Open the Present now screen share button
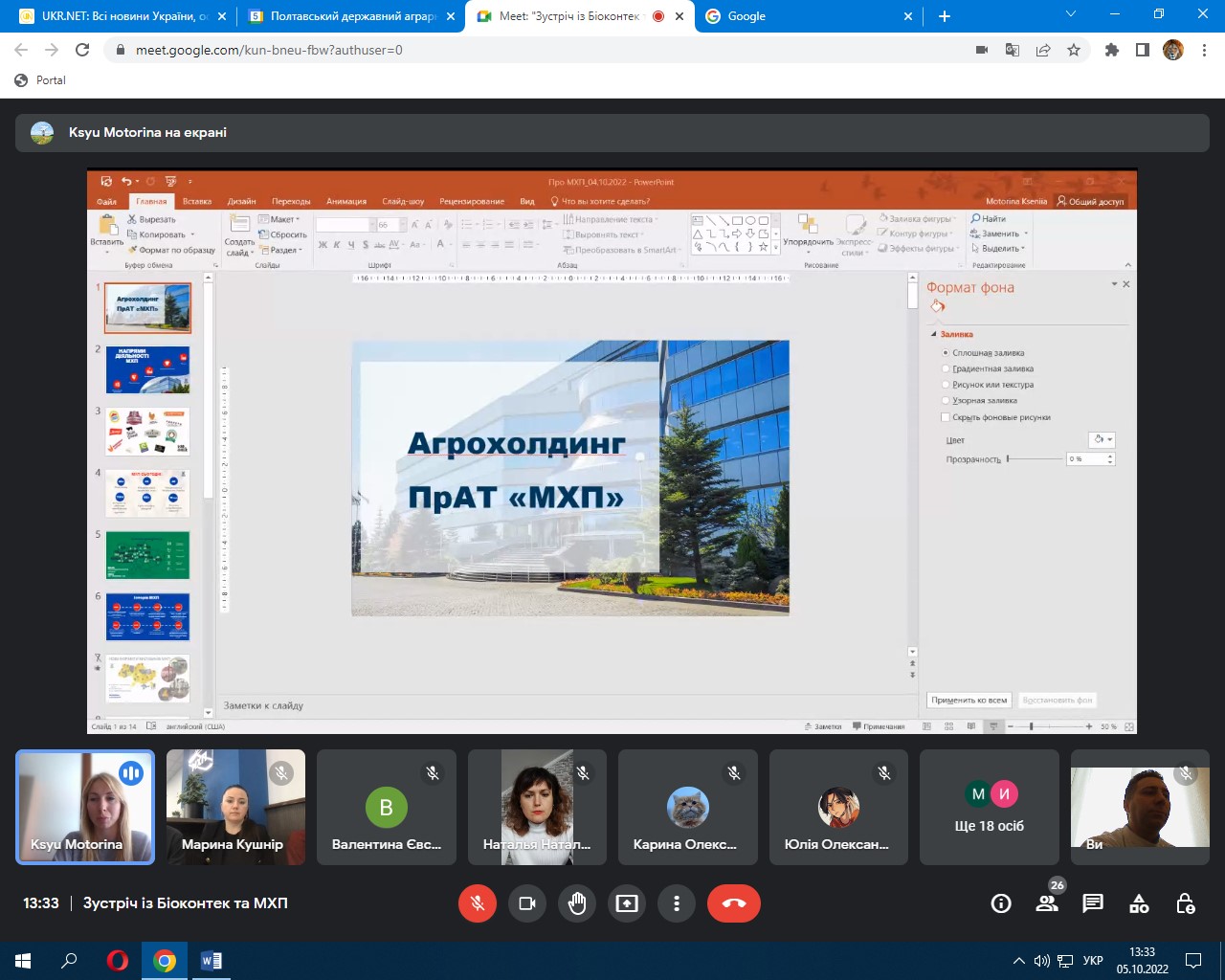This screenshot has width=1225, height=980. (627, 903)
